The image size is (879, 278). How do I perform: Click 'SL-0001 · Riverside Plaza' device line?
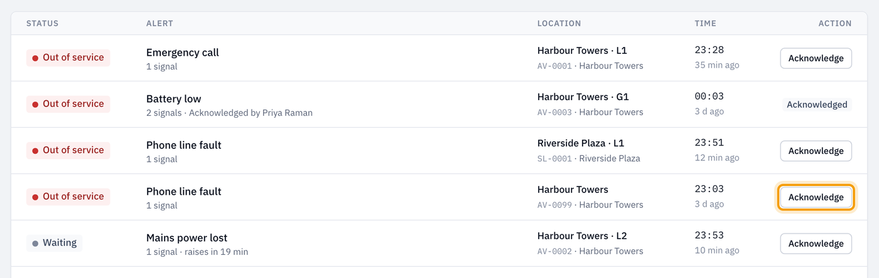click(x=589, y=158)
